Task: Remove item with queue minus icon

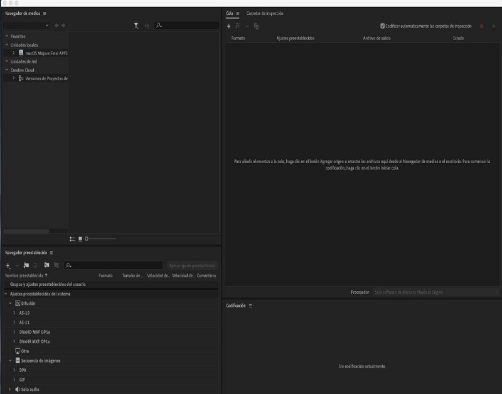Action: coord(247,26)
